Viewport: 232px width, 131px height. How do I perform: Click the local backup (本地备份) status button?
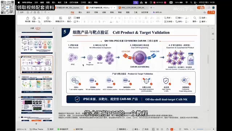(x=63, y=129)
